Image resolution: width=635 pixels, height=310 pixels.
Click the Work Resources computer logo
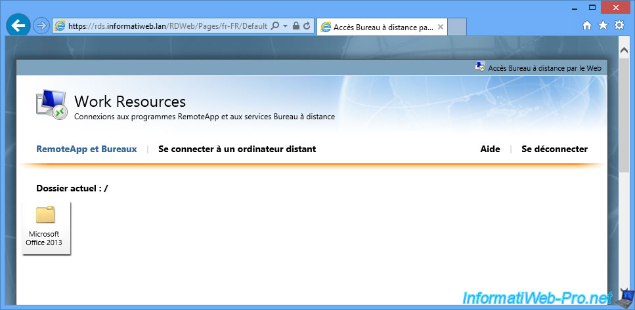[x=51, y=104]
